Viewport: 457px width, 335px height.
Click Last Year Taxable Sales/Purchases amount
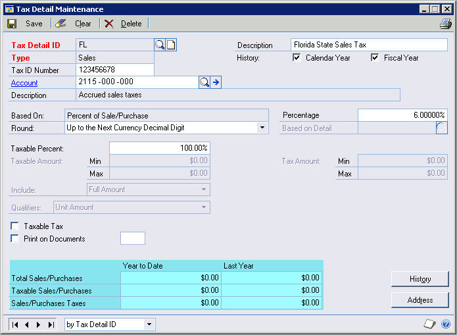point(272,290)
